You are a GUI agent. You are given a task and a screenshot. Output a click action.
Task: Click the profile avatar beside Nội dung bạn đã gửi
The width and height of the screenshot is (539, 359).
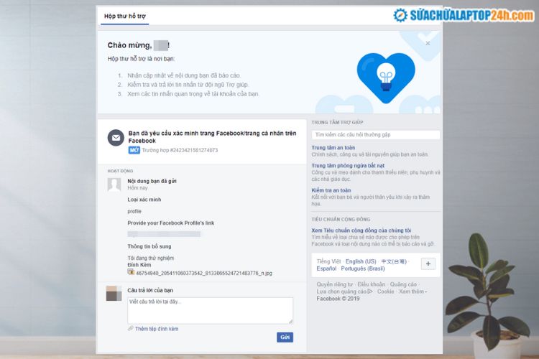coord(114,185)
